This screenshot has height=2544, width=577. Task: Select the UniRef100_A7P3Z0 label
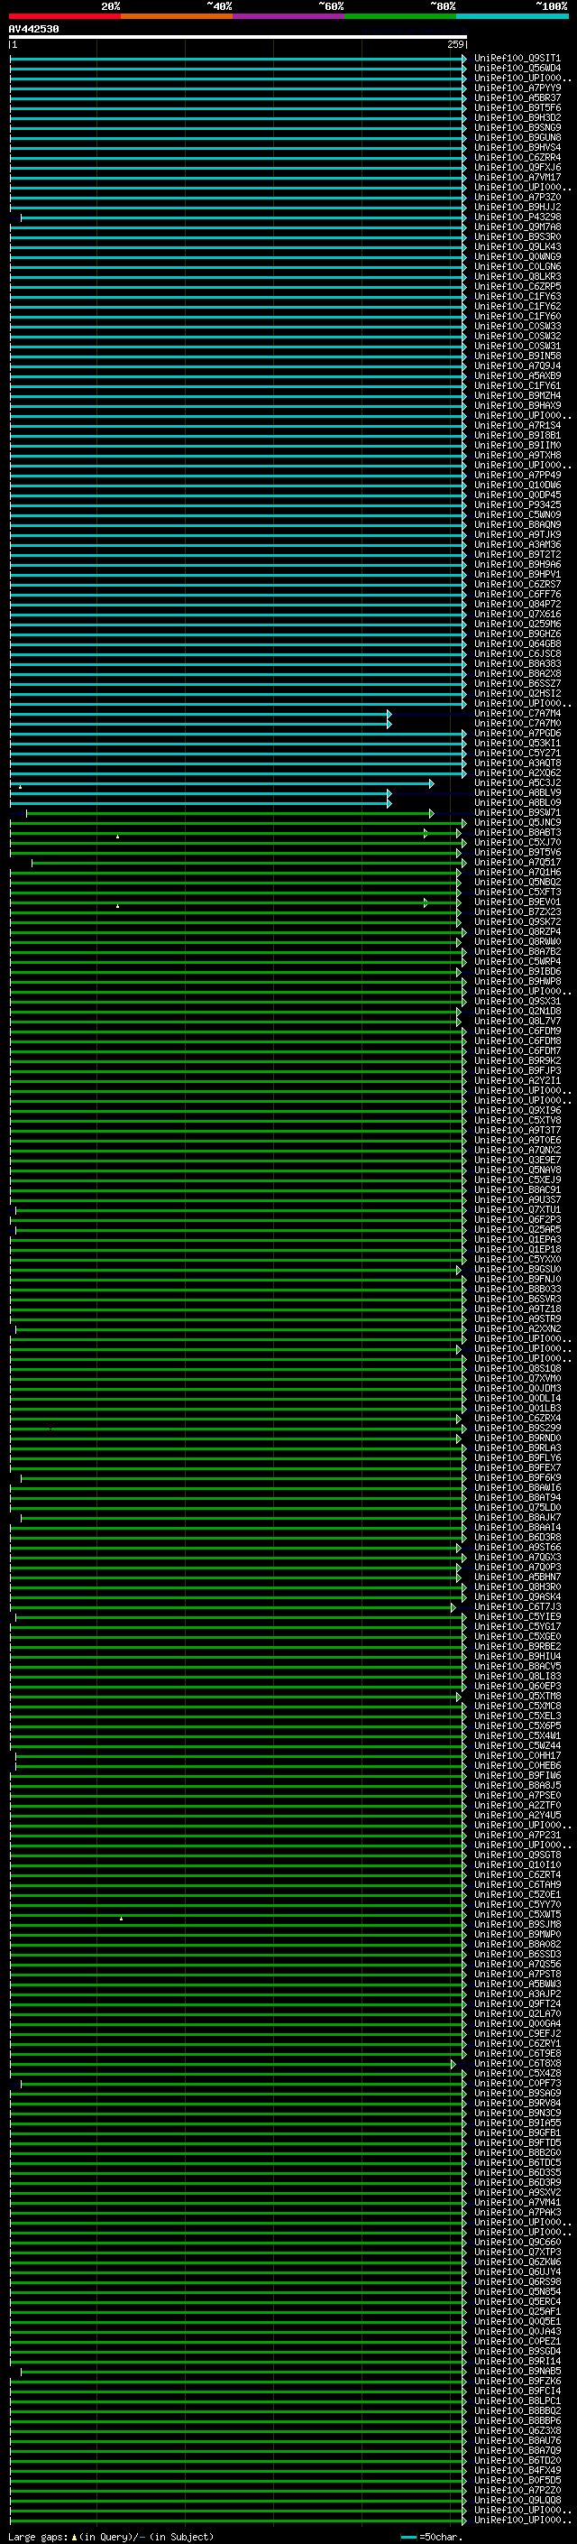(517, 197)
